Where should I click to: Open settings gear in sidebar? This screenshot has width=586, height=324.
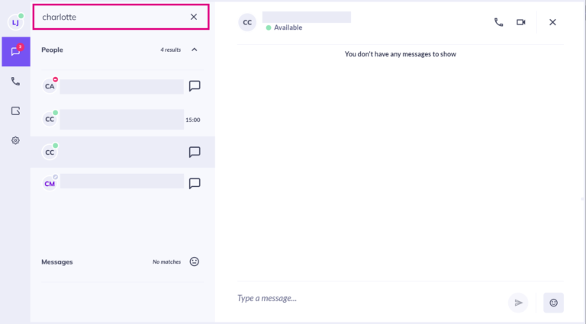(x=15, y=140)
